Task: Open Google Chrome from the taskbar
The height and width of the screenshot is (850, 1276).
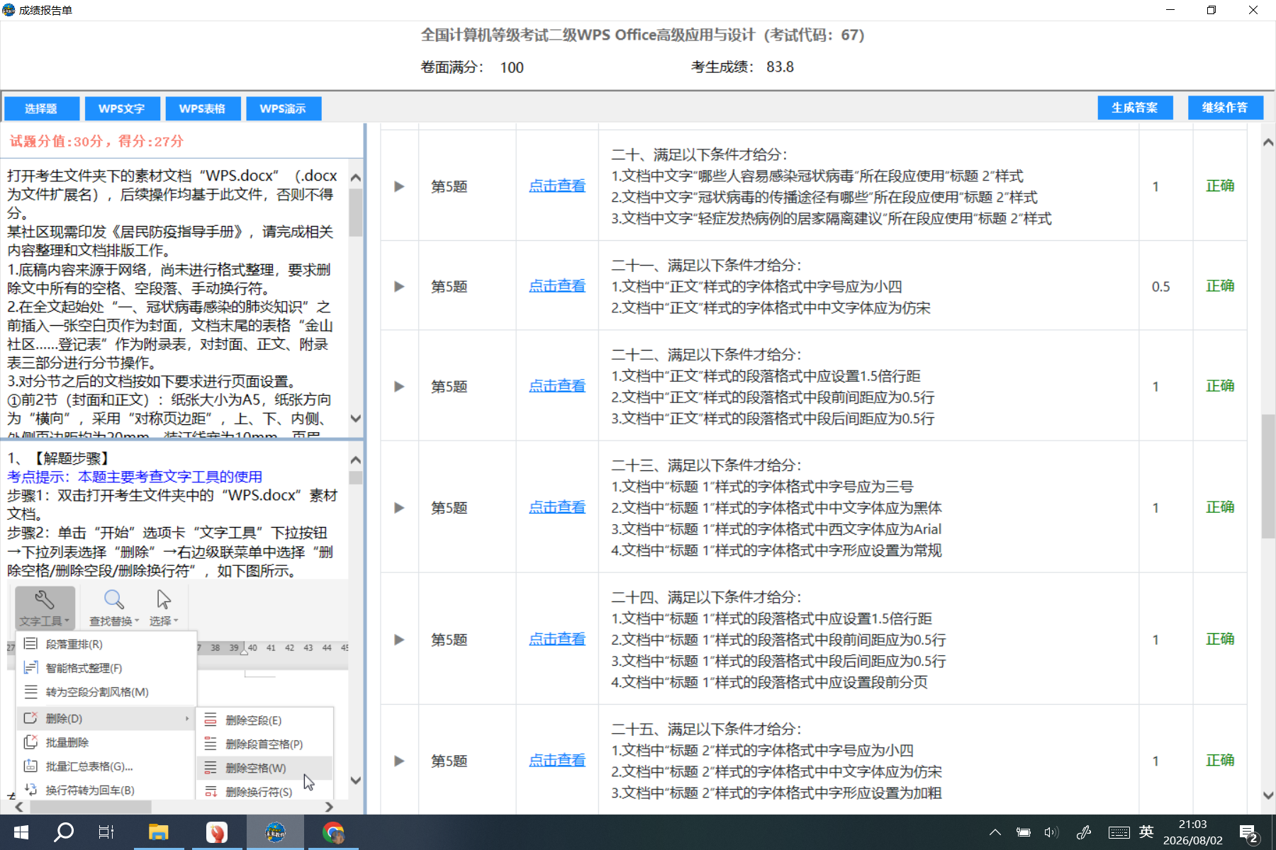Action: 333,832
